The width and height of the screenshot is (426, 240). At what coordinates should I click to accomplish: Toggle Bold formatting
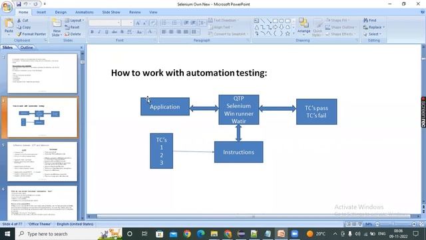92,32
